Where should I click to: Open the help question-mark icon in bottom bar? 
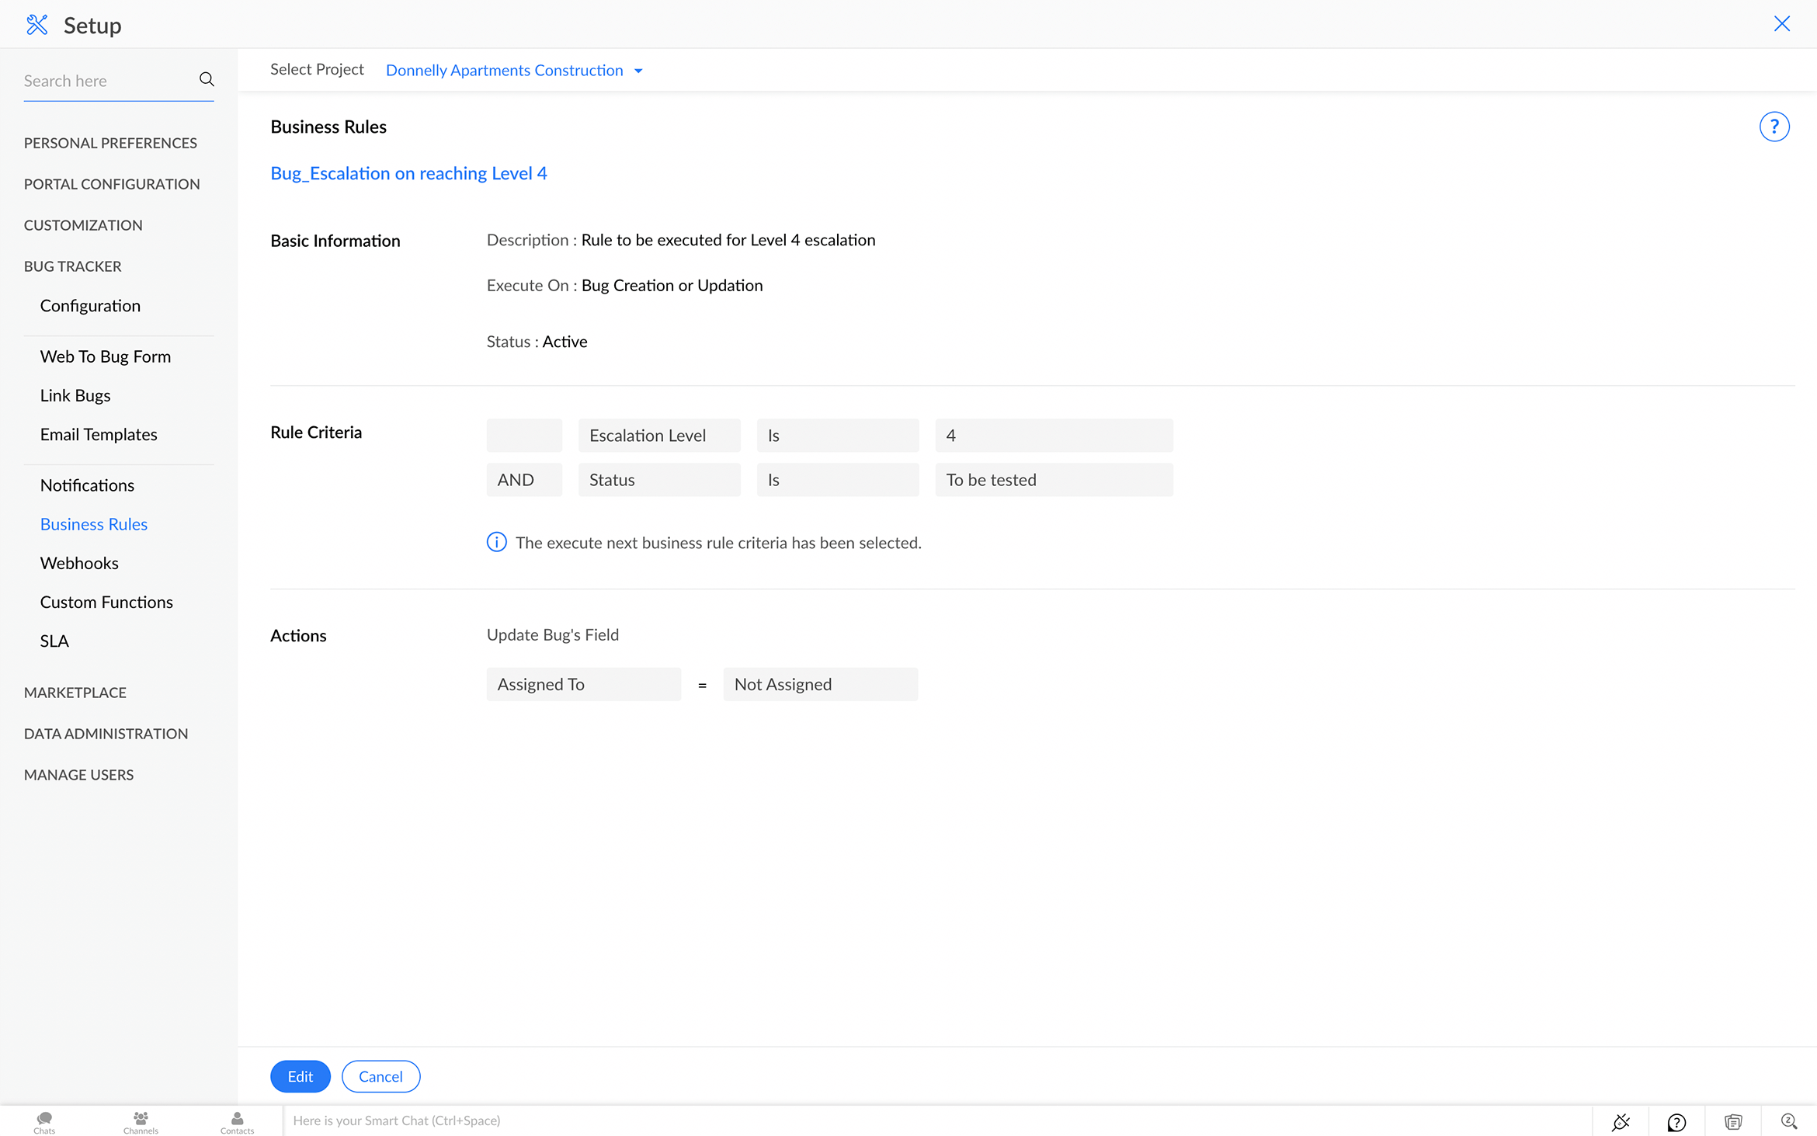point(1676,1121)
